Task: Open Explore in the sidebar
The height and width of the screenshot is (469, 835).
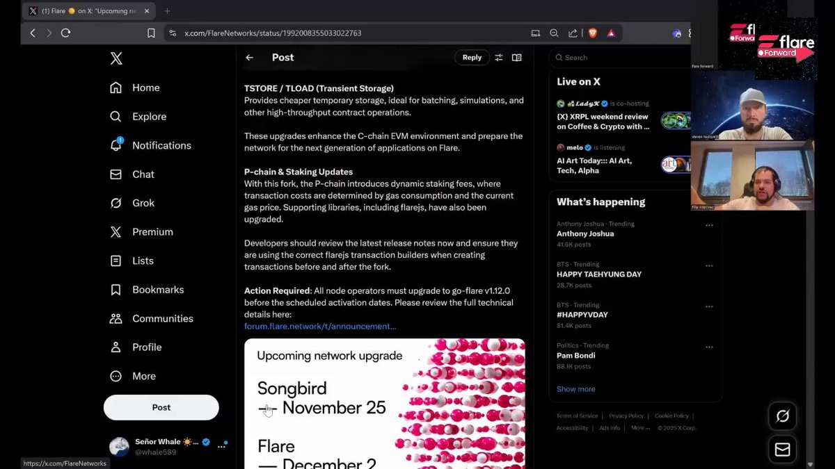Action: tap(138, 117)
